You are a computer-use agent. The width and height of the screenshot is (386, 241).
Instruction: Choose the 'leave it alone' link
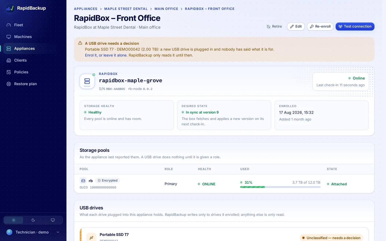115,55
